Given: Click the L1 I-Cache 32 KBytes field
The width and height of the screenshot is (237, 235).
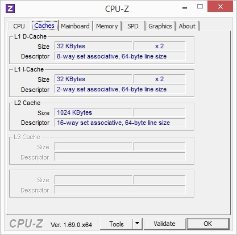Looking at the screenshot, I should pyautogui.click(x=93, y=79).
